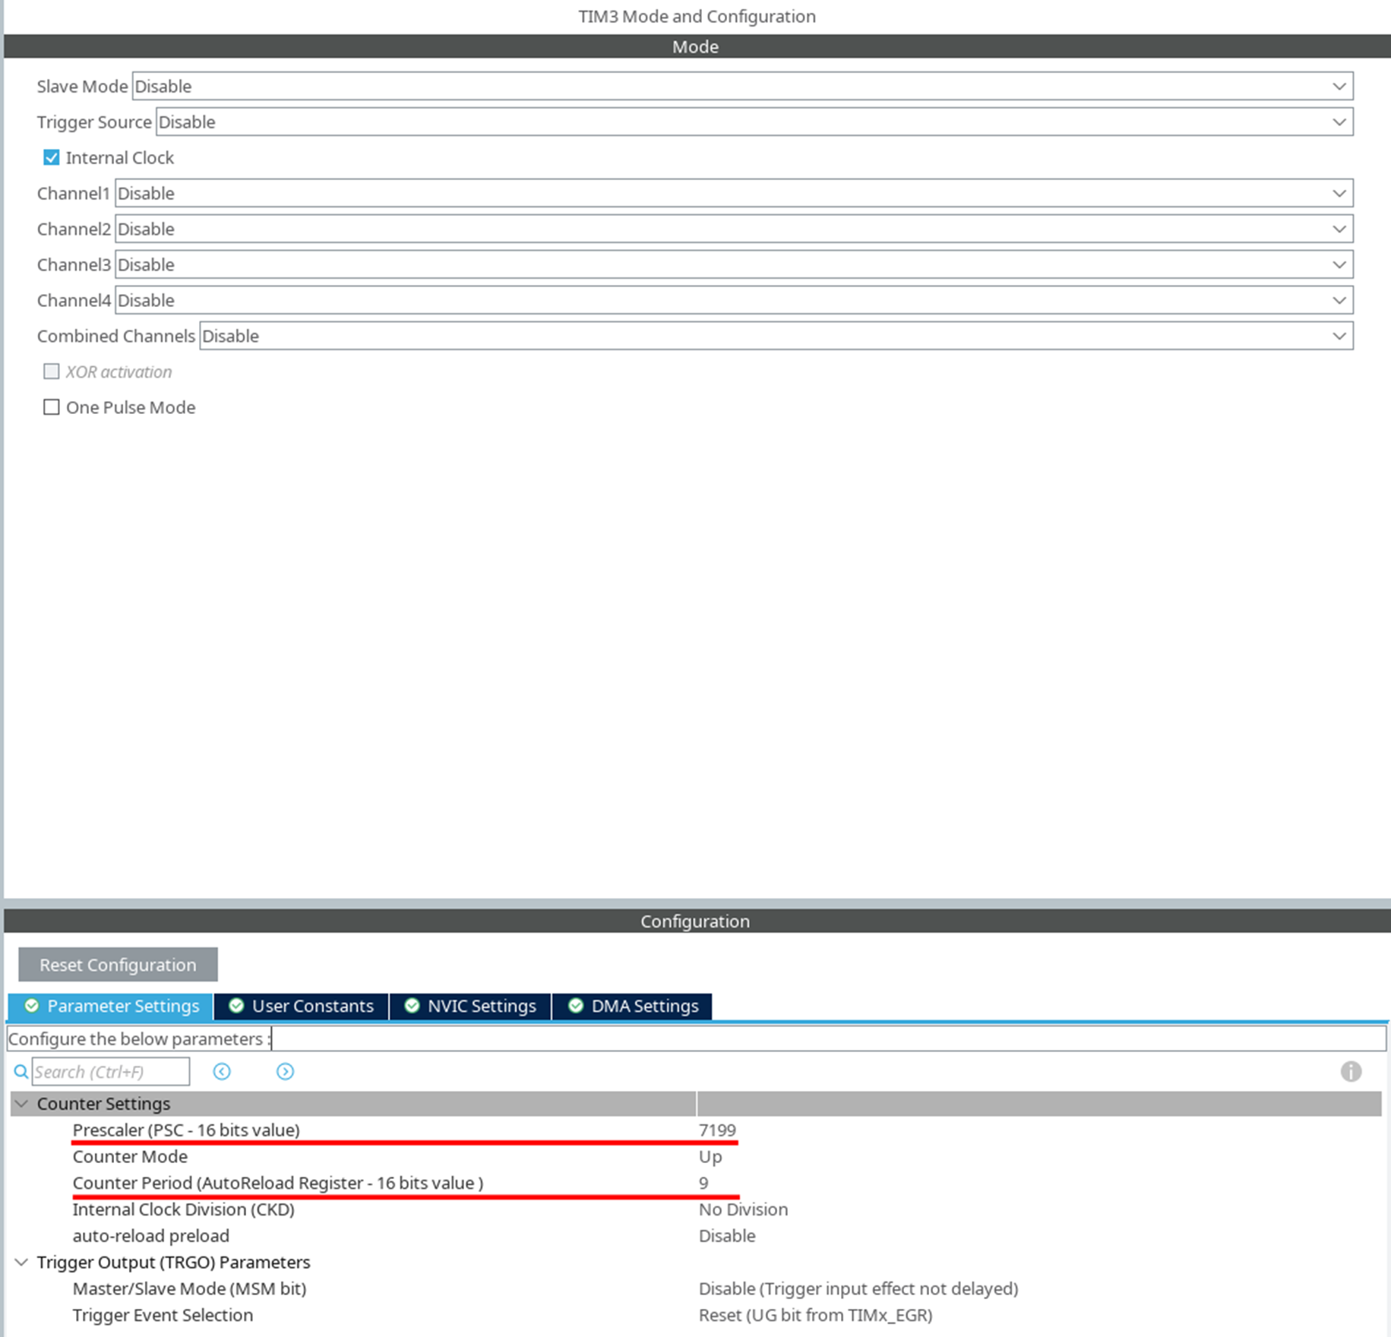Image resolution: width=1391 pixels, height=1337 pixels.
Task: Open the Trigger Source dropdown
Action: point(754,122)
